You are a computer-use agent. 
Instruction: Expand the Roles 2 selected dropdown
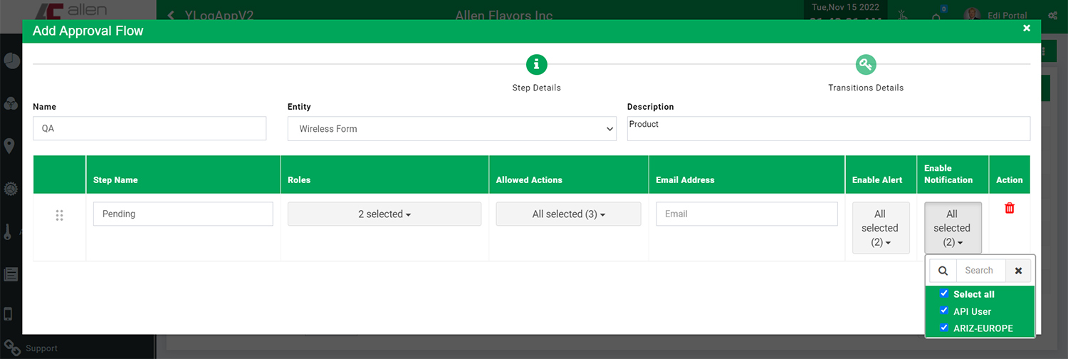(x=384, y=214)
